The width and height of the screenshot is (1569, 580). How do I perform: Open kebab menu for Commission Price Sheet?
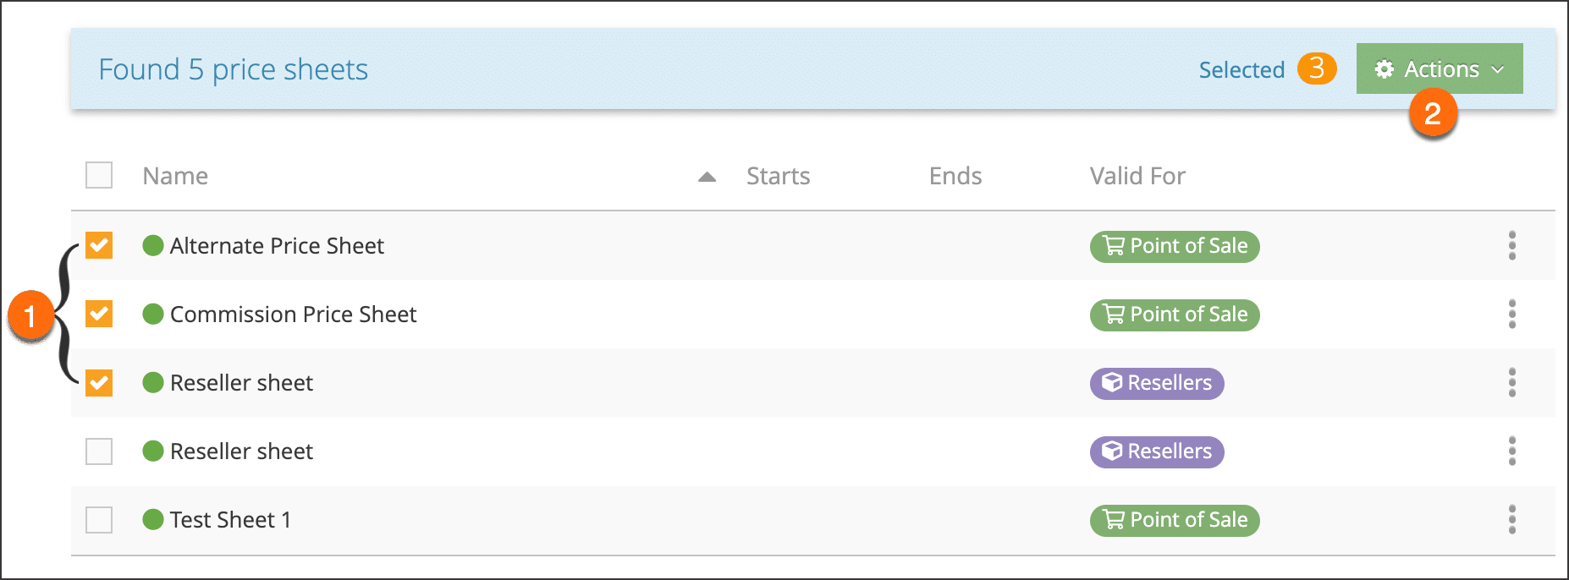click(1511, 315)
